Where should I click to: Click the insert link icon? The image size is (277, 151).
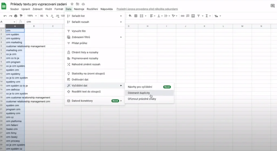click(x=183, y=16)
